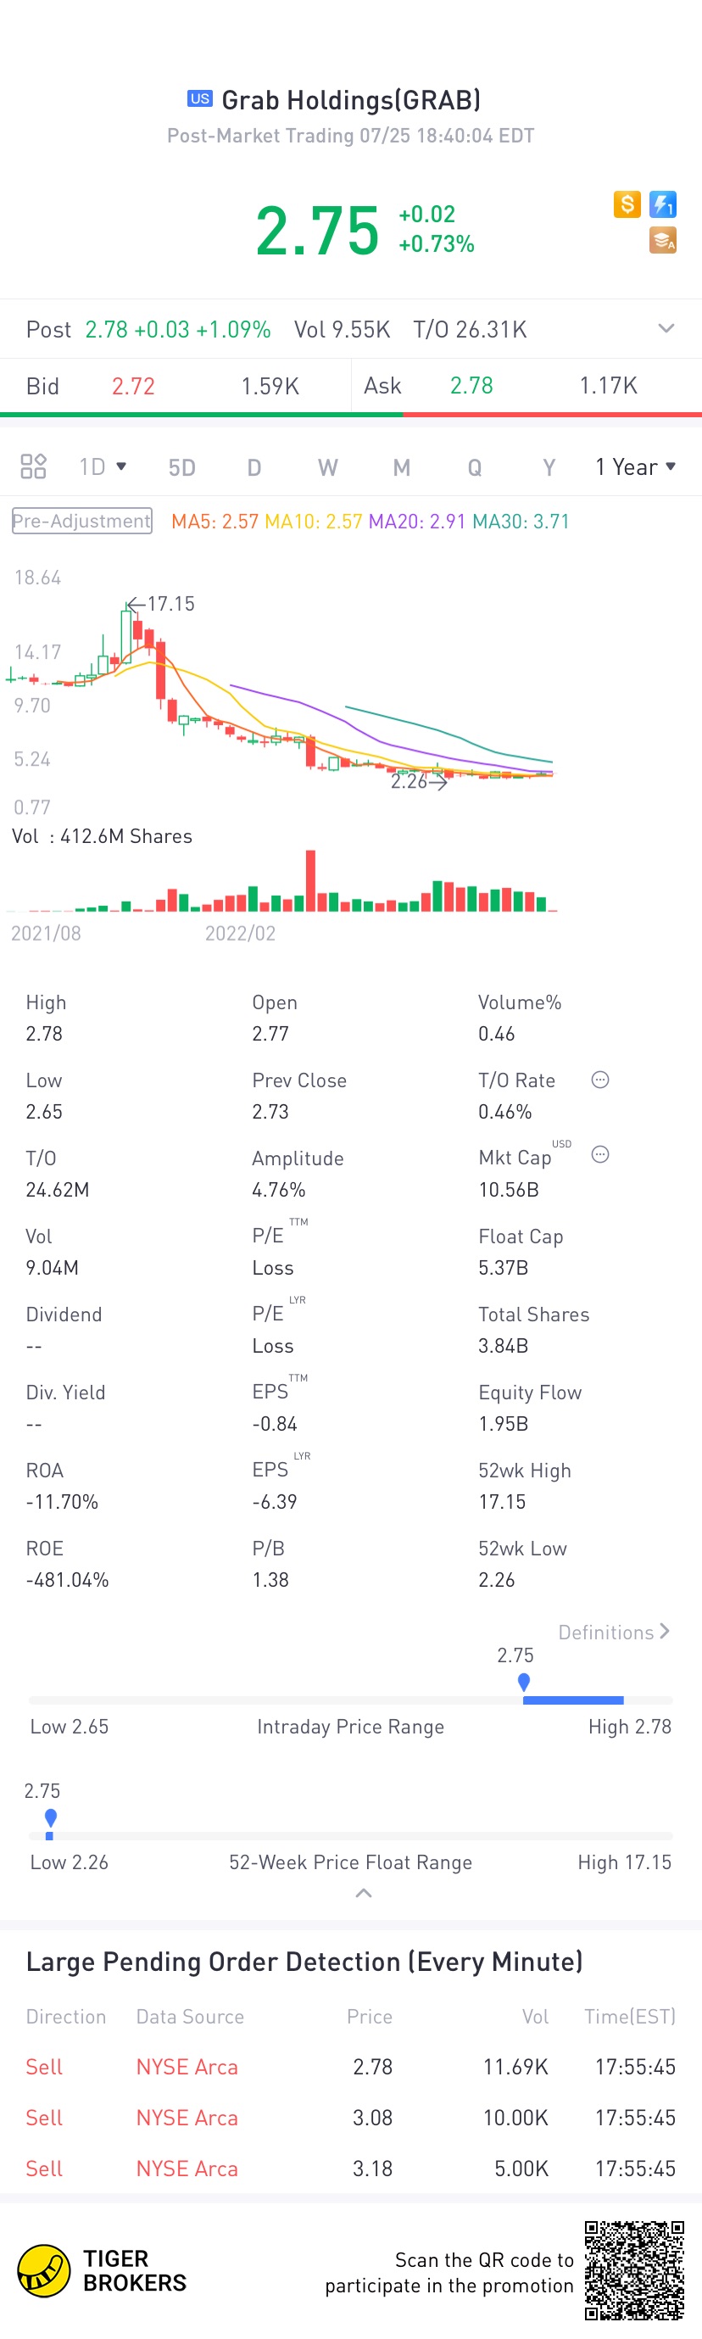Toggle the Pre-Adjustment price setting
The height and width of the screenshot is (2339, 702).
pos(81,522)
